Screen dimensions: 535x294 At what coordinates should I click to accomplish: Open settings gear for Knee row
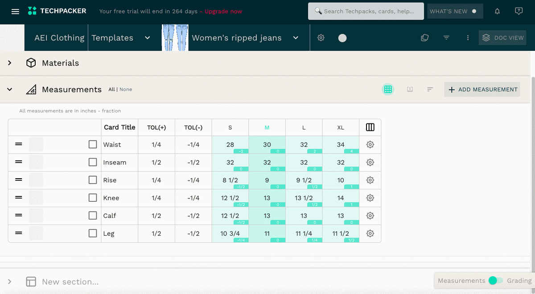pos(370,198)
